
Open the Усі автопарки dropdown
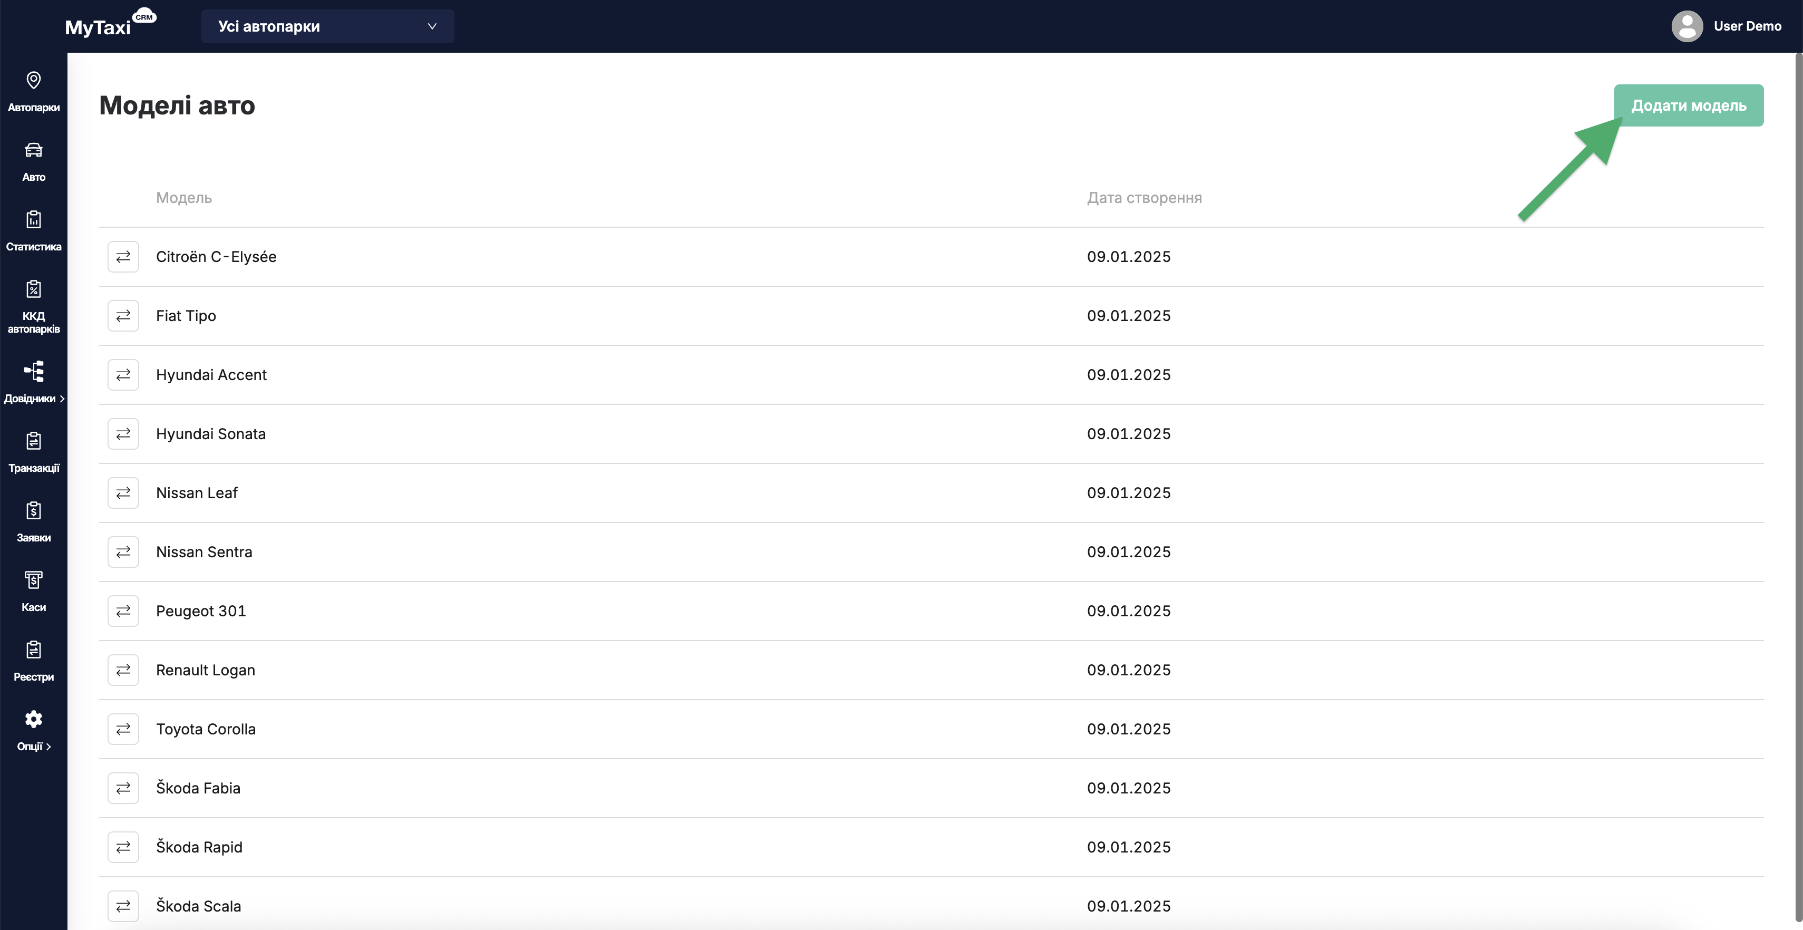click(x=327, y=26)
